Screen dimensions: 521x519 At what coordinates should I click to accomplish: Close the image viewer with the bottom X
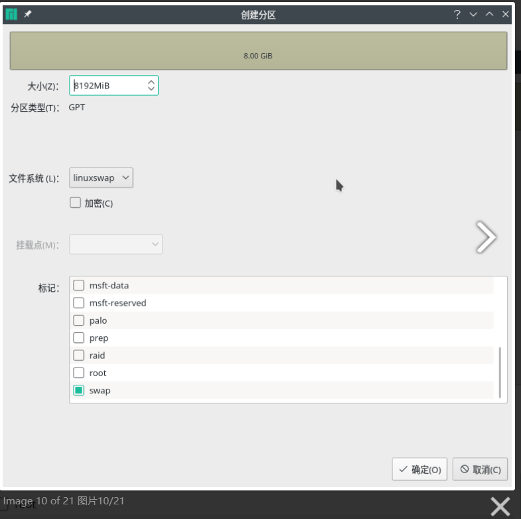pos(500,506)
